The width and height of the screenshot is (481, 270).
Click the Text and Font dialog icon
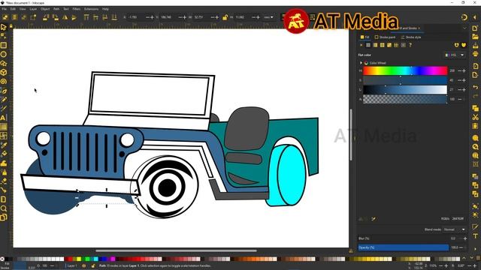point(475,236)
